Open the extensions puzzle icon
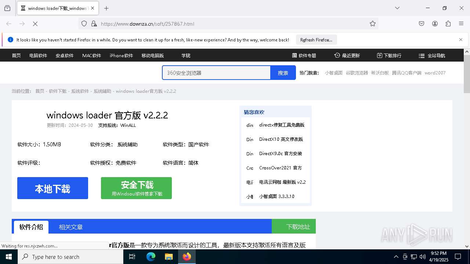This screenshot has width=470, height=264. coord(448,24)
